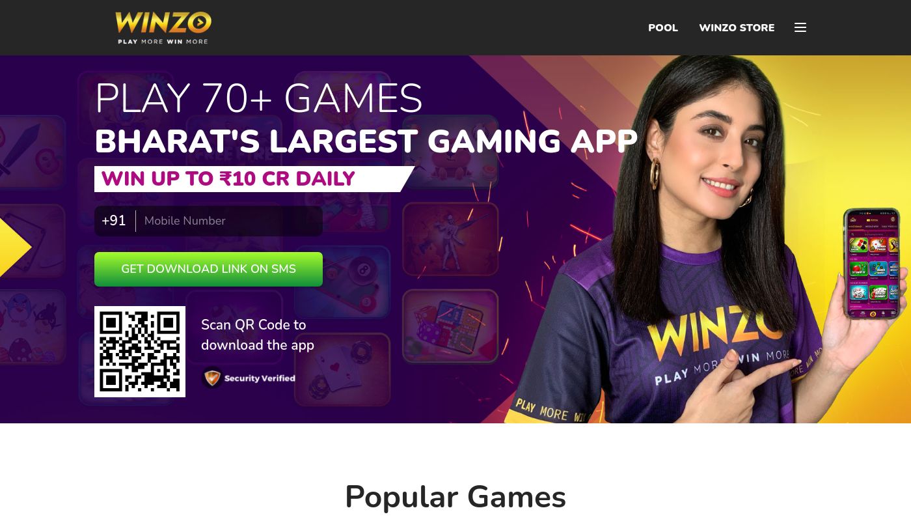The height and width of the screenshot is (521, 911).
Task: Click Get Download Link on SMS button
Action: coord(208,269)
